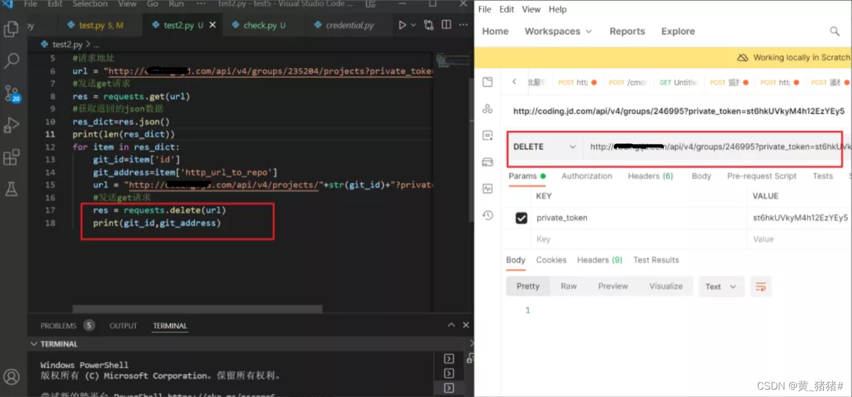Viewport: 852px width, 397px height.
Task: Click the editor horizontal scrollbar
Action: 197,309
